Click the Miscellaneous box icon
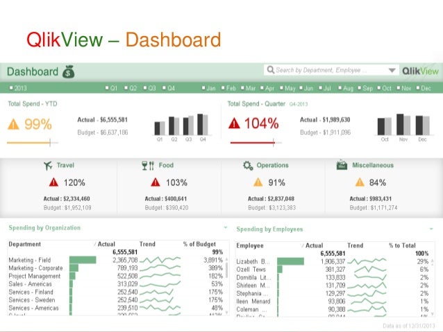443x332 pixels. 342,165
